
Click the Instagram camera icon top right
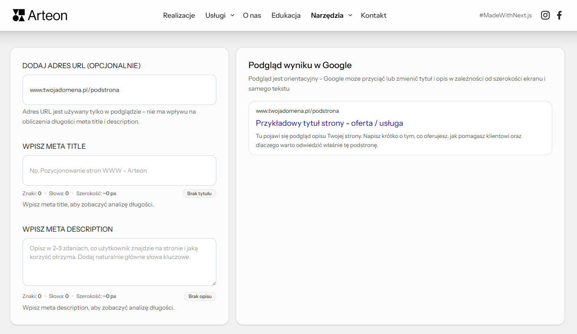click(x=545, y=15)
